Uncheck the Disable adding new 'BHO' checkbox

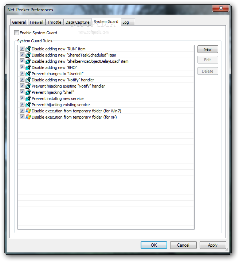point(22,67)
